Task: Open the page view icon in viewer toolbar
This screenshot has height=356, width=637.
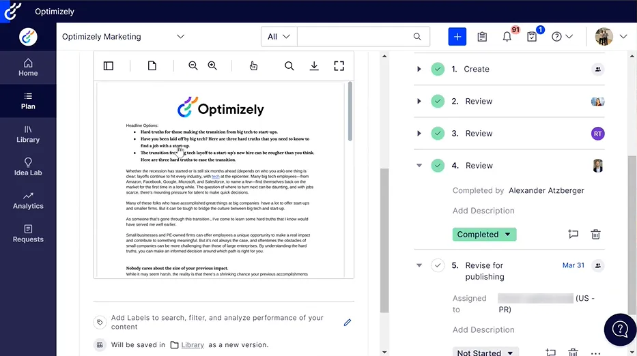Action: [x=152, y=65]
